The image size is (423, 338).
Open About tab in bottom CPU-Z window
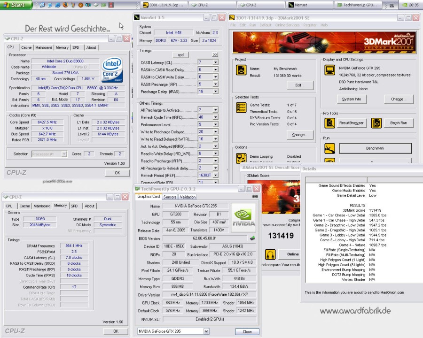click(90, 206)
